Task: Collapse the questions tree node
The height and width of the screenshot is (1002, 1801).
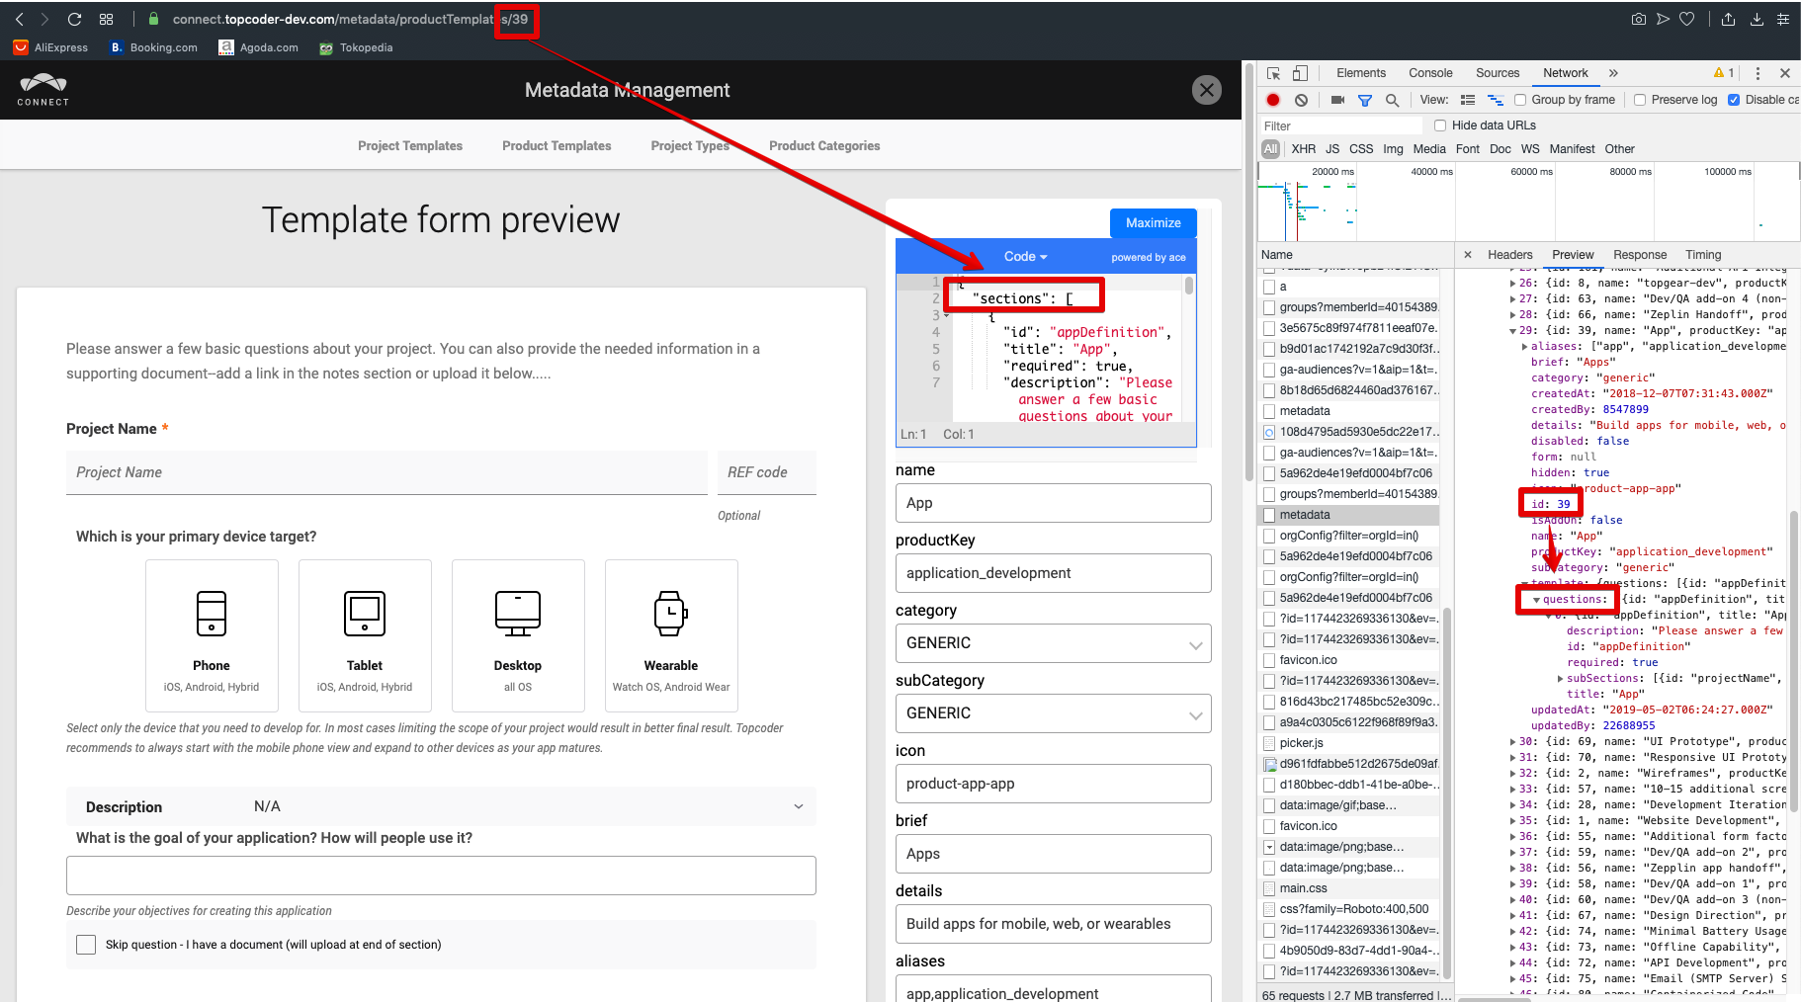Action: [x=1536, y=600]
